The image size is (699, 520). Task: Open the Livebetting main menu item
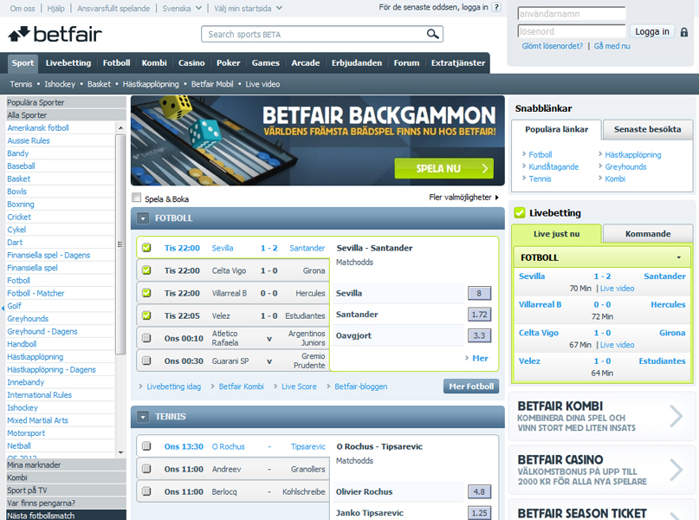coord(68,63)
